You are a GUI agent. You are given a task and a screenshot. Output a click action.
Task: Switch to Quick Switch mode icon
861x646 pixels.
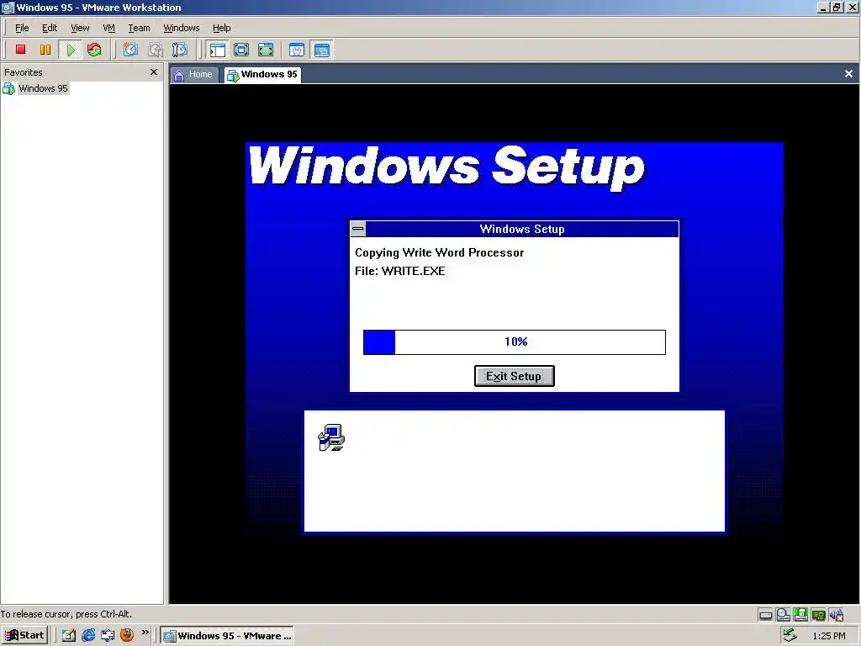241,50
